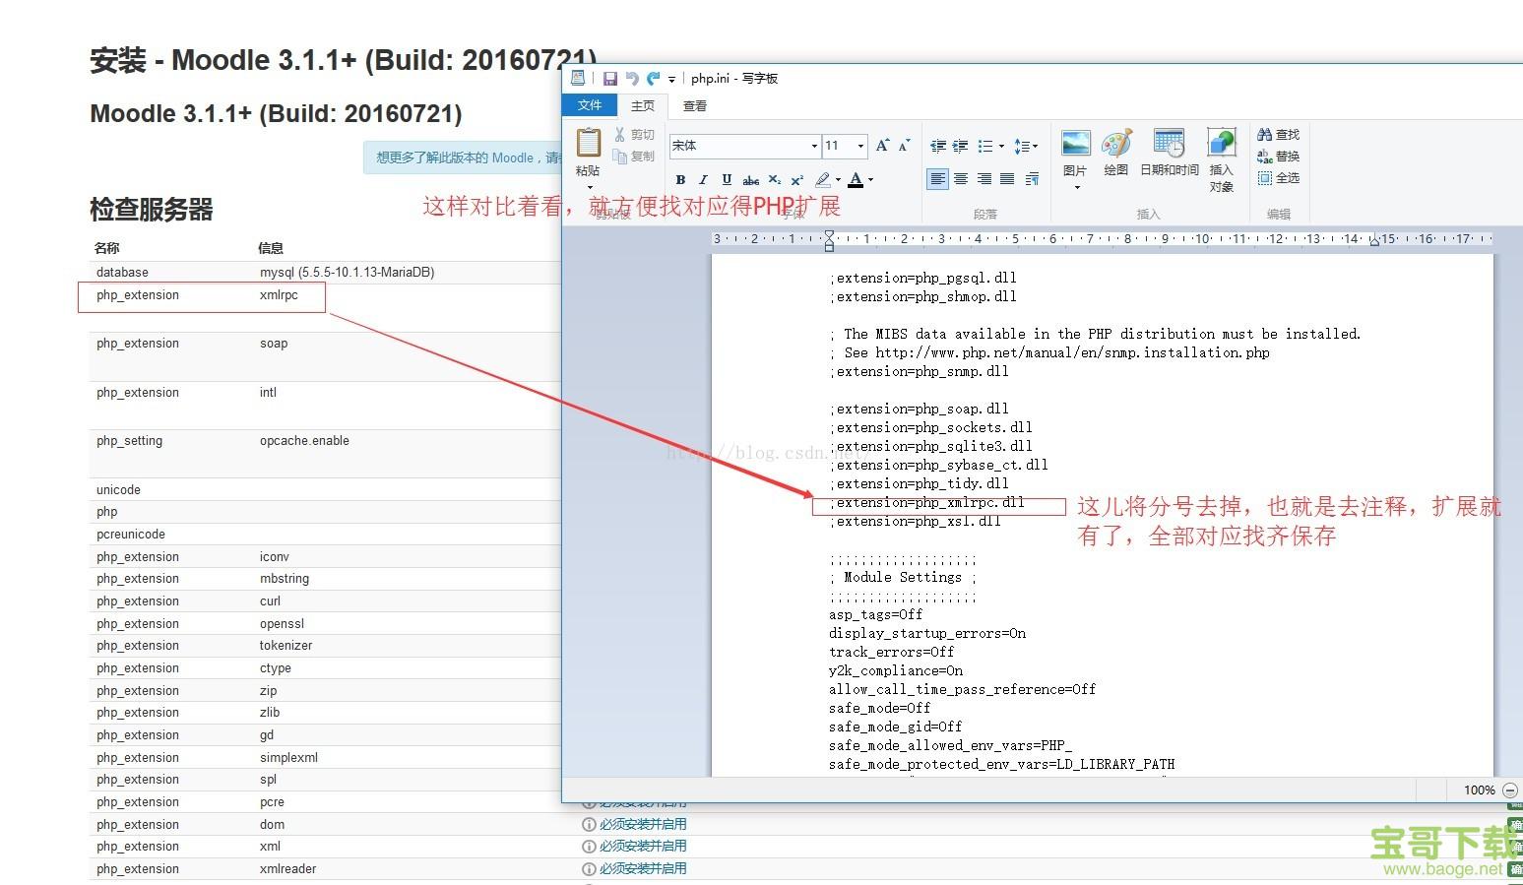Click the mbstring row in Moodle table
This screenshot has width=1523, height=885.
[x=325, y=579]
